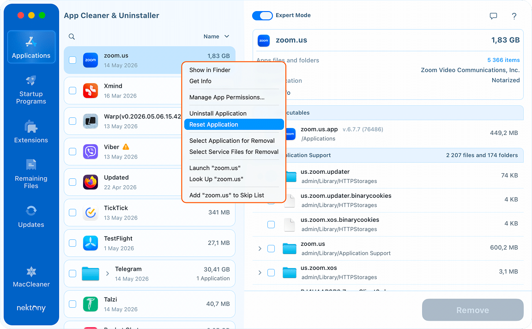This screenshot has width=532, height=329.
Task: Check the zoom.us Application Support folder checkbox
Action: pyautogui.click(x=271, y=249)
